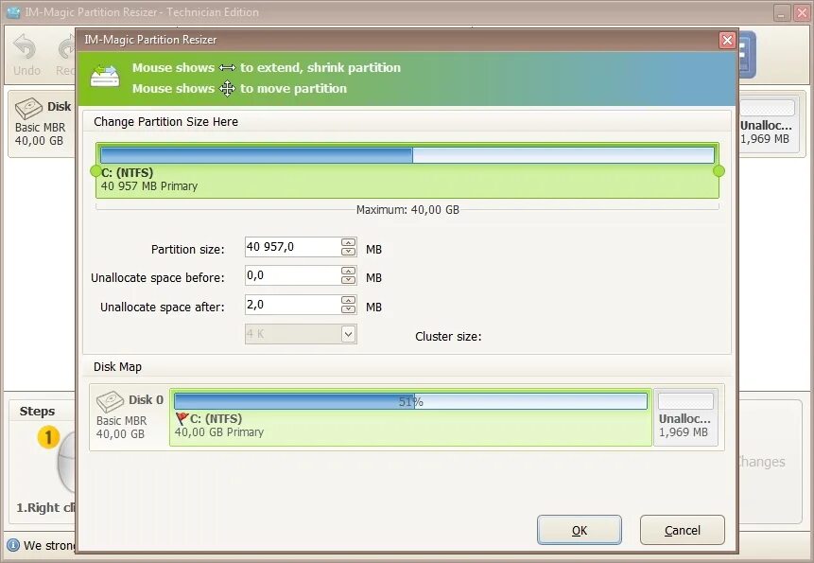Click the Disk Map heading
814x563 pixels.
(117, 367)
